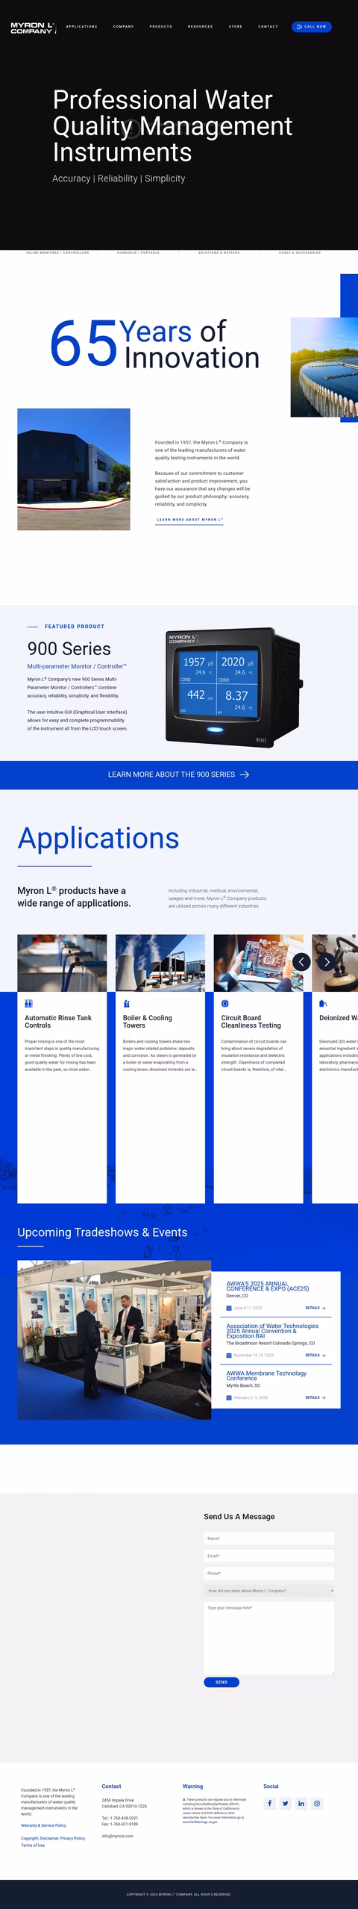This screenshot has height=1909, width=358.
Task: Open AWWA's 2025 Annual Conference & Expo event
Action: (x=268, y=1286)
